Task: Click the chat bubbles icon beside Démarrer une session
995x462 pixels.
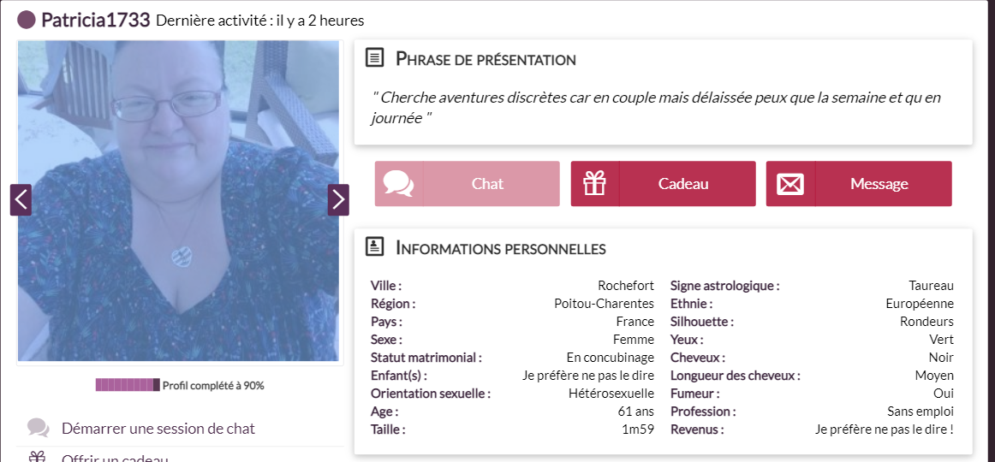Action: point(38,428)
